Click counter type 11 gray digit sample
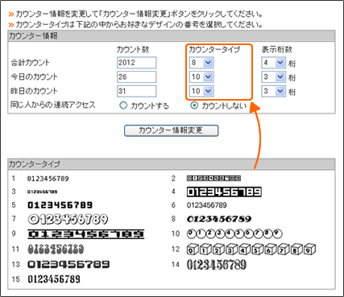 click(56, 250)
